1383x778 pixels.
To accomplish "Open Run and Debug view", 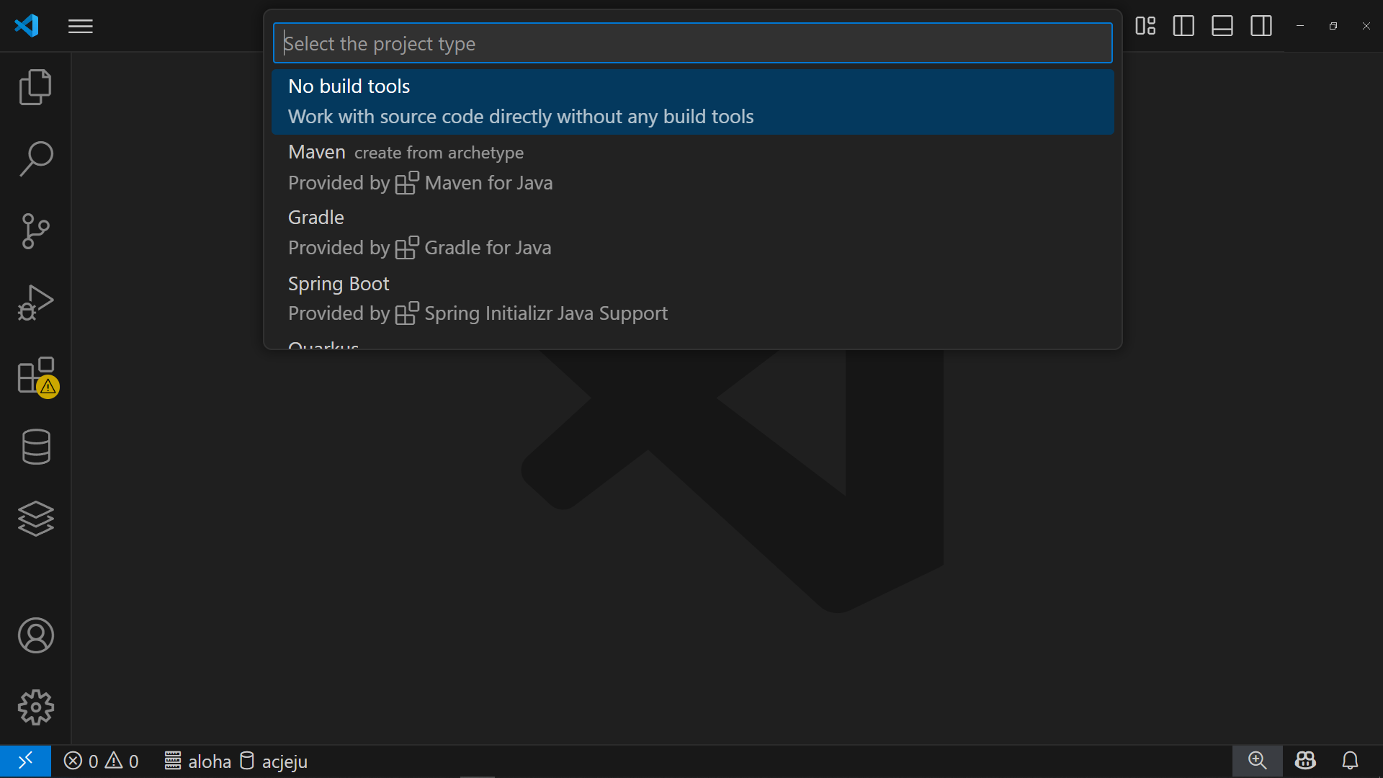I will tap(35, 303).
